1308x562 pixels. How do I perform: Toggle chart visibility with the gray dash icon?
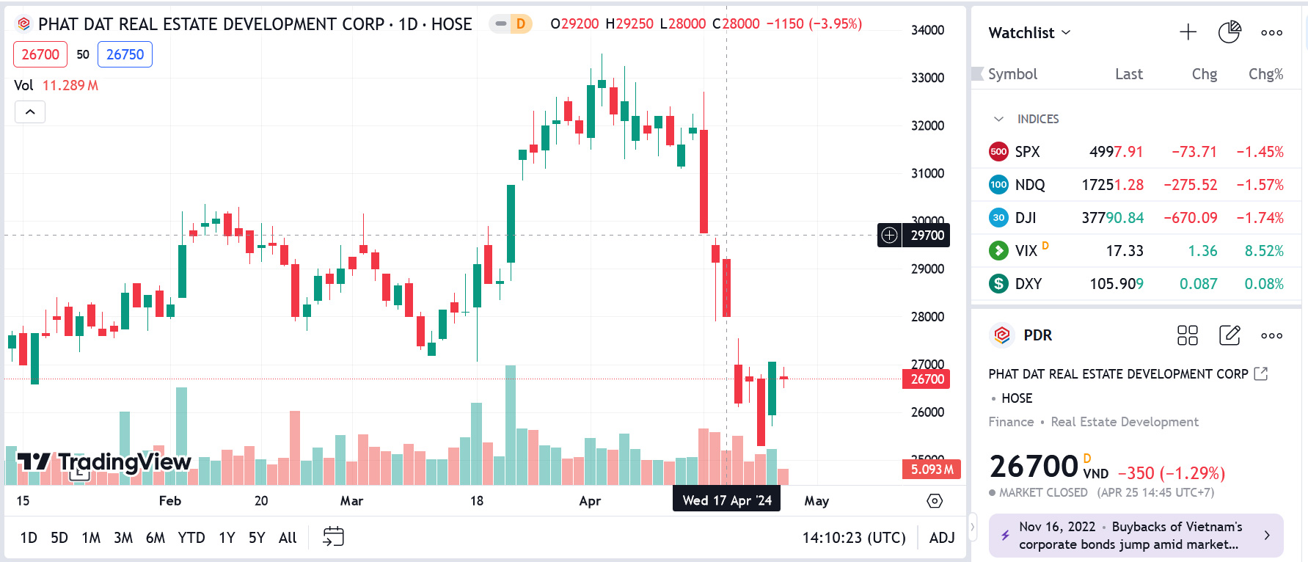click(x=502, y=23)
